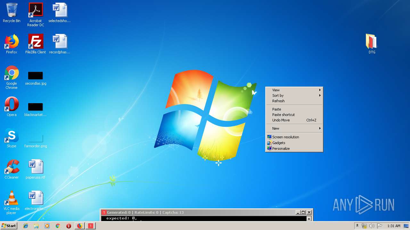This screenshot has width=410, height=230.
Task: Launch Chrome from taskbar
Action: (58, 226)
